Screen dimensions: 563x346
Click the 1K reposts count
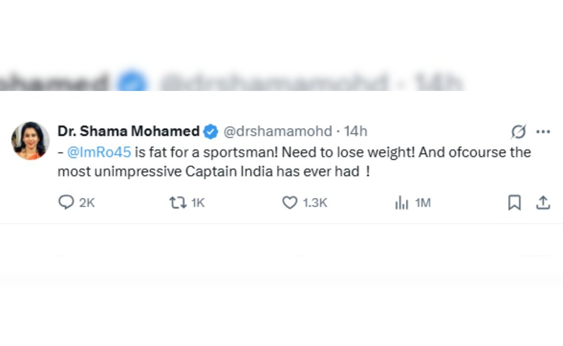[x=198, y=203]
